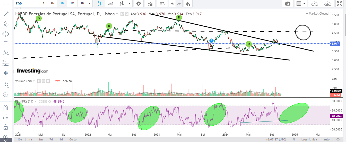Viewport: 346px width, 142px height.
Task: Set the time range to 1a
Action: [30, 140]
